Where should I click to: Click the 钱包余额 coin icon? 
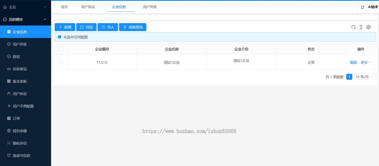(x=9, y=131)
